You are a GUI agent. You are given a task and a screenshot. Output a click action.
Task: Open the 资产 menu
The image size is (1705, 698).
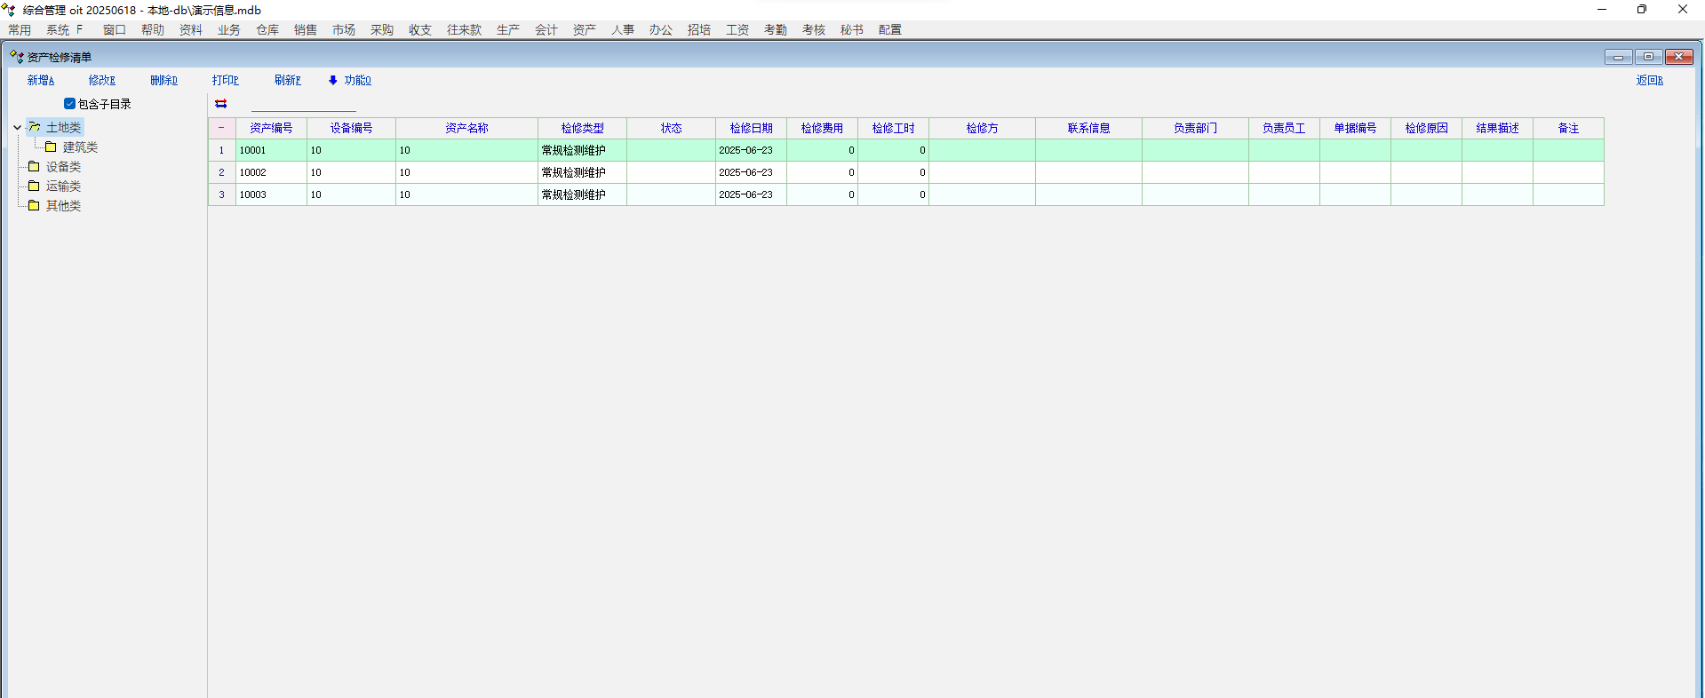[x=584, y=29]
